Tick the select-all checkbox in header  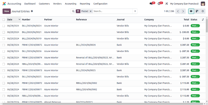[x=3, y=20]
